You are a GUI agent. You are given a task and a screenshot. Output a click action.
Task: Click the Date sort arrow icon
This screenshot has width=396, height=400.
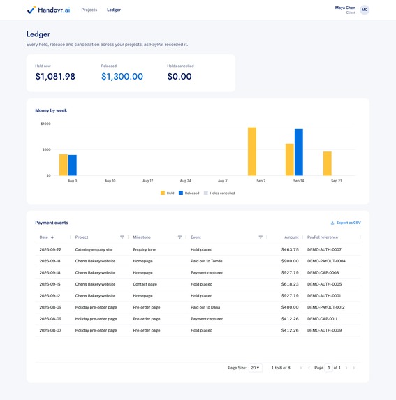tap(52, 237)
